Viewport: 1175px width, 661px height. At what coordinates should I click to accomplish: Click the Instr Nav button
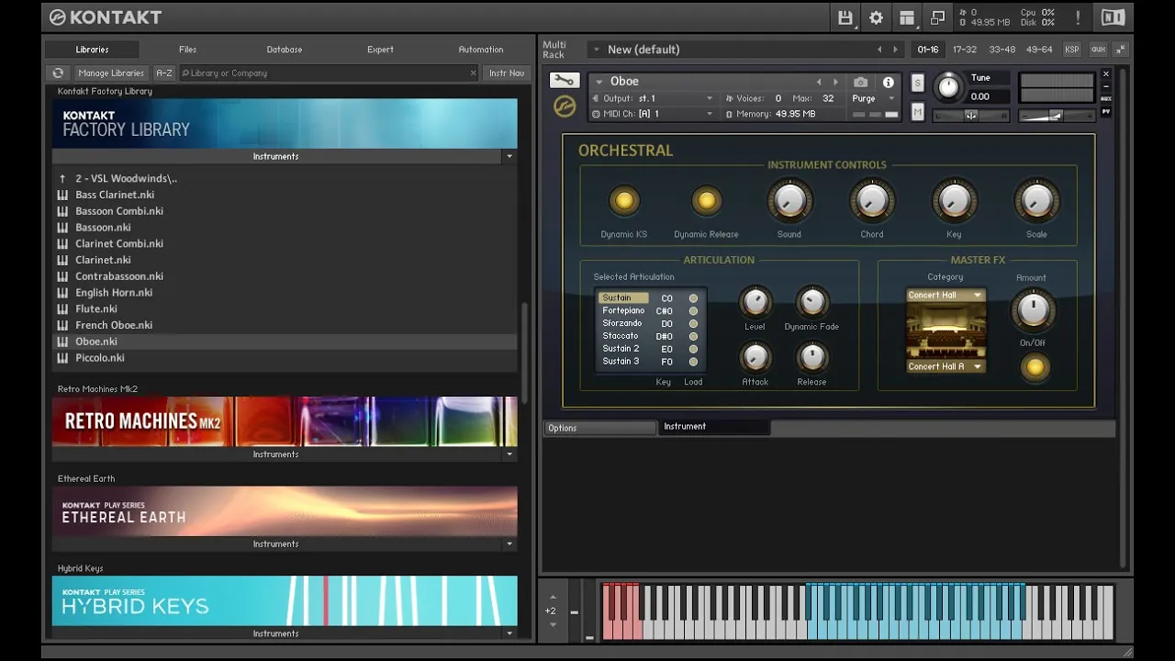click(507, 73)
